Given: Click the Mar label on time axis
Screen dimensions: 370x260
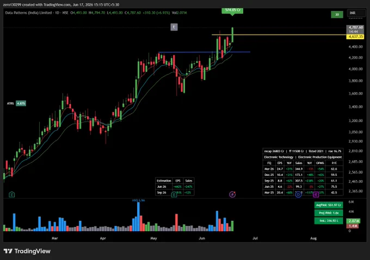Looking at the screenshot, I should coord(54,238).
